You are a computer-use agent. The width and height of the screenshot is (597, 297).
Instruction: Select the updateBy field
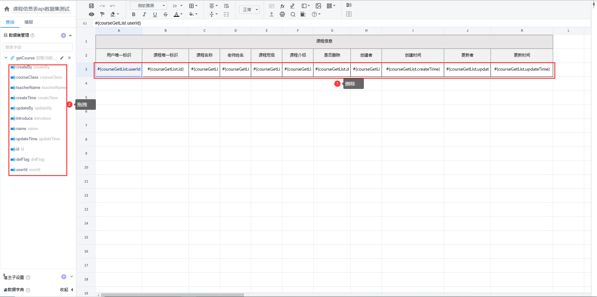31,108
